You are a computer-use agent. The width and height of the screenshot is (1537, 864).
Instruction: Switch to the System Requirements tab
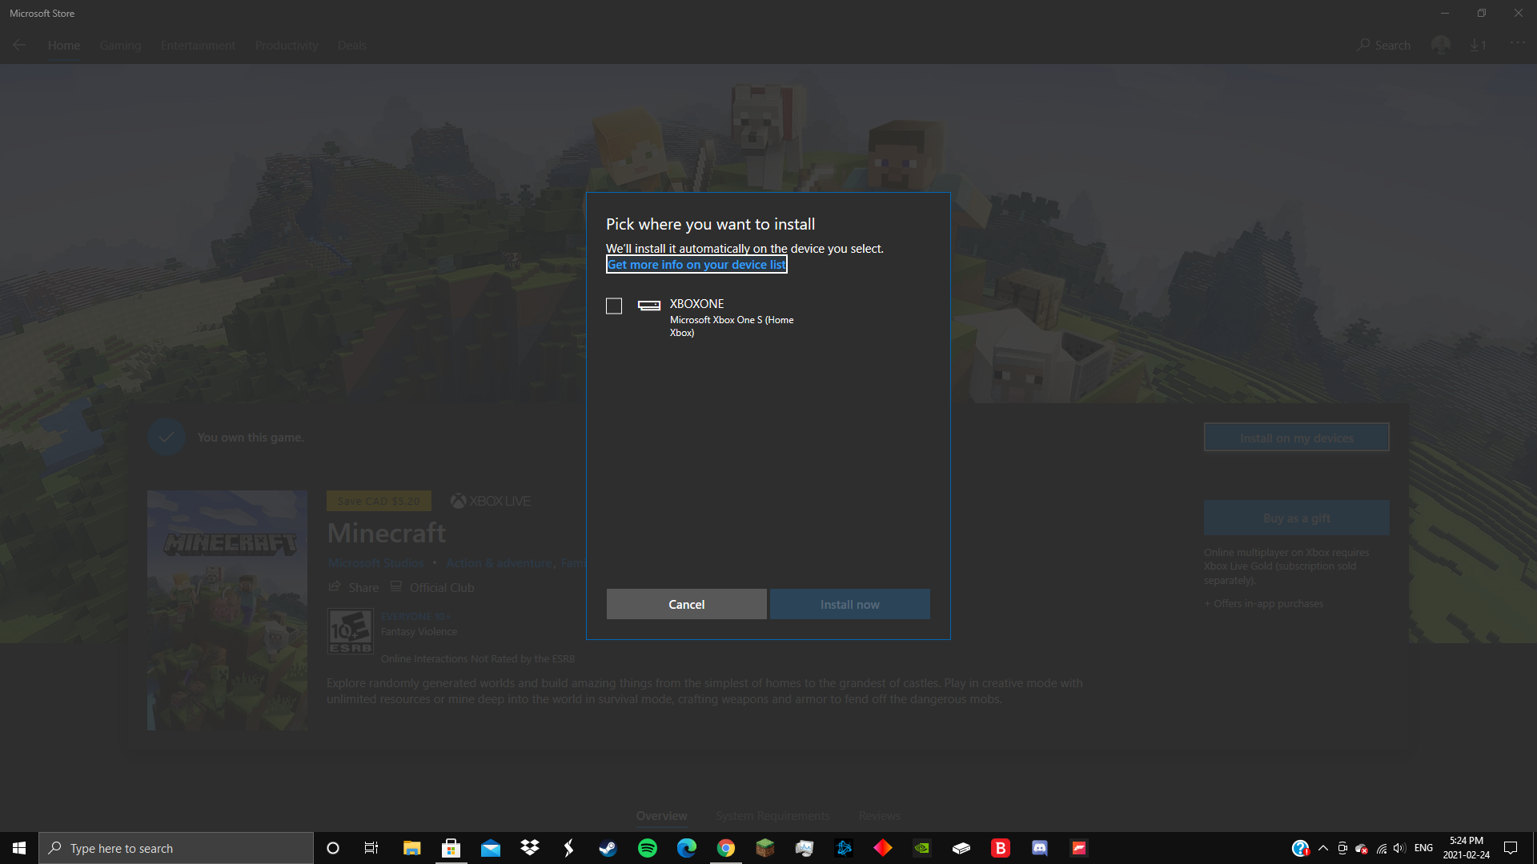coord(773,816)
